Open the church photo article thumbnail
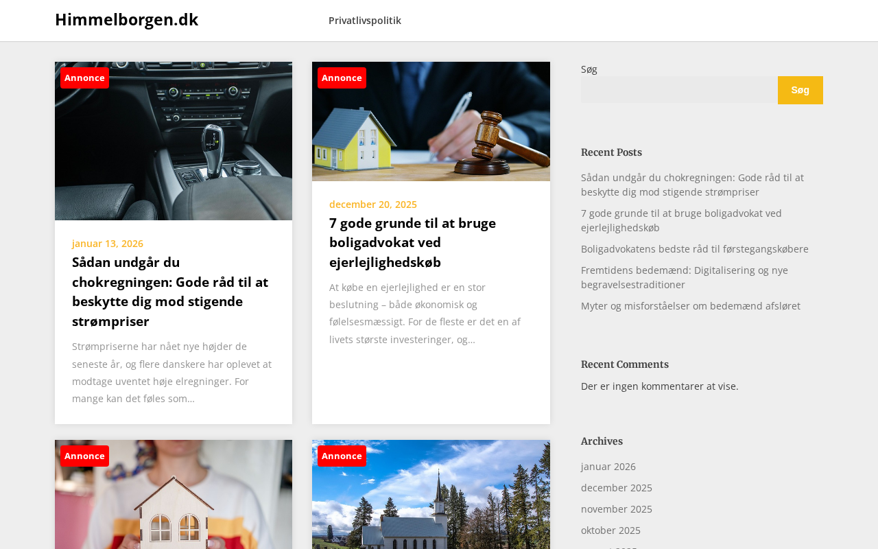 coord(431,494)
